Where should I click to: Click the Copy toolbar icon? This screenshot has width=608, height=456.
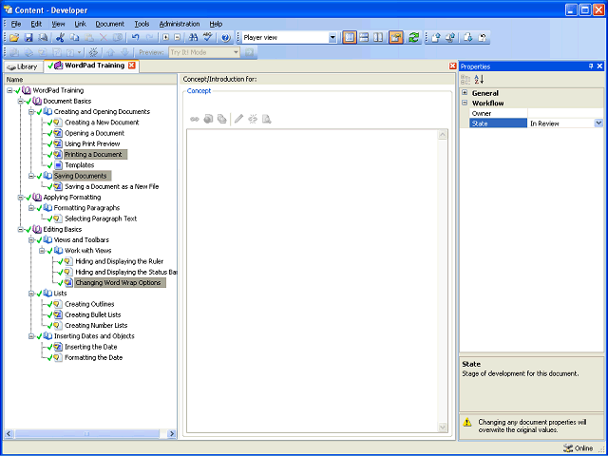point(74,38)
